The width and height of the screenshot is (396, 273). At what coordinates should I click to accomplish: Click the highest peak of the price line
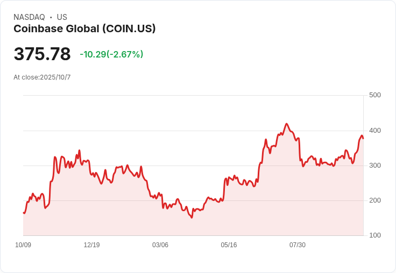[x=286, y=124]
